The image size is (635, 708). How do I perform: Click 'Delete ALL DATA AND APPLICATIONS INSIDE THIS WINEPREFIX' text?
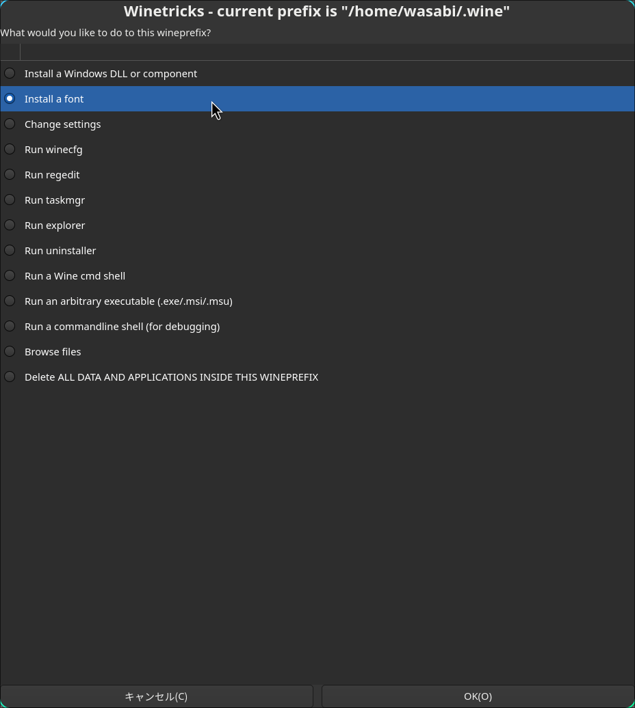pos(171,377)
